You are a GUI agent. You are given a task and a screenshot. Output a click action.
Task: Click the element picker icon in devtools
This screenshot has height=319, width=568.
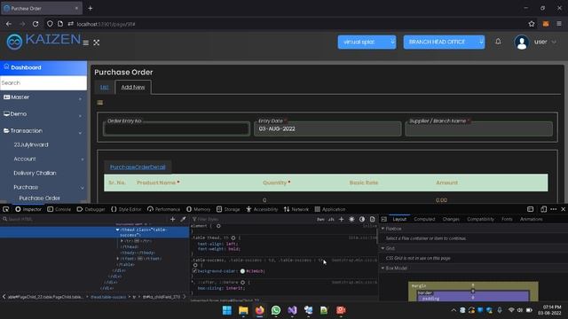pyautogui.click(x=6, y=209)
